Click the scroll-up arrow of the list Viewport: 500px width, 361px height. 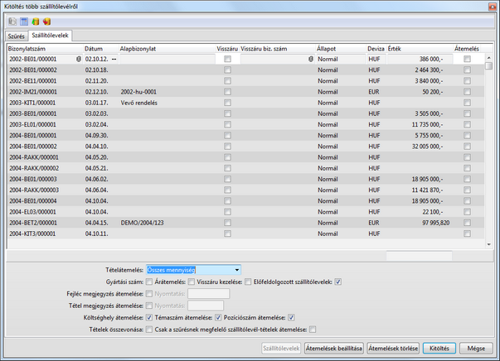[488, 58]
